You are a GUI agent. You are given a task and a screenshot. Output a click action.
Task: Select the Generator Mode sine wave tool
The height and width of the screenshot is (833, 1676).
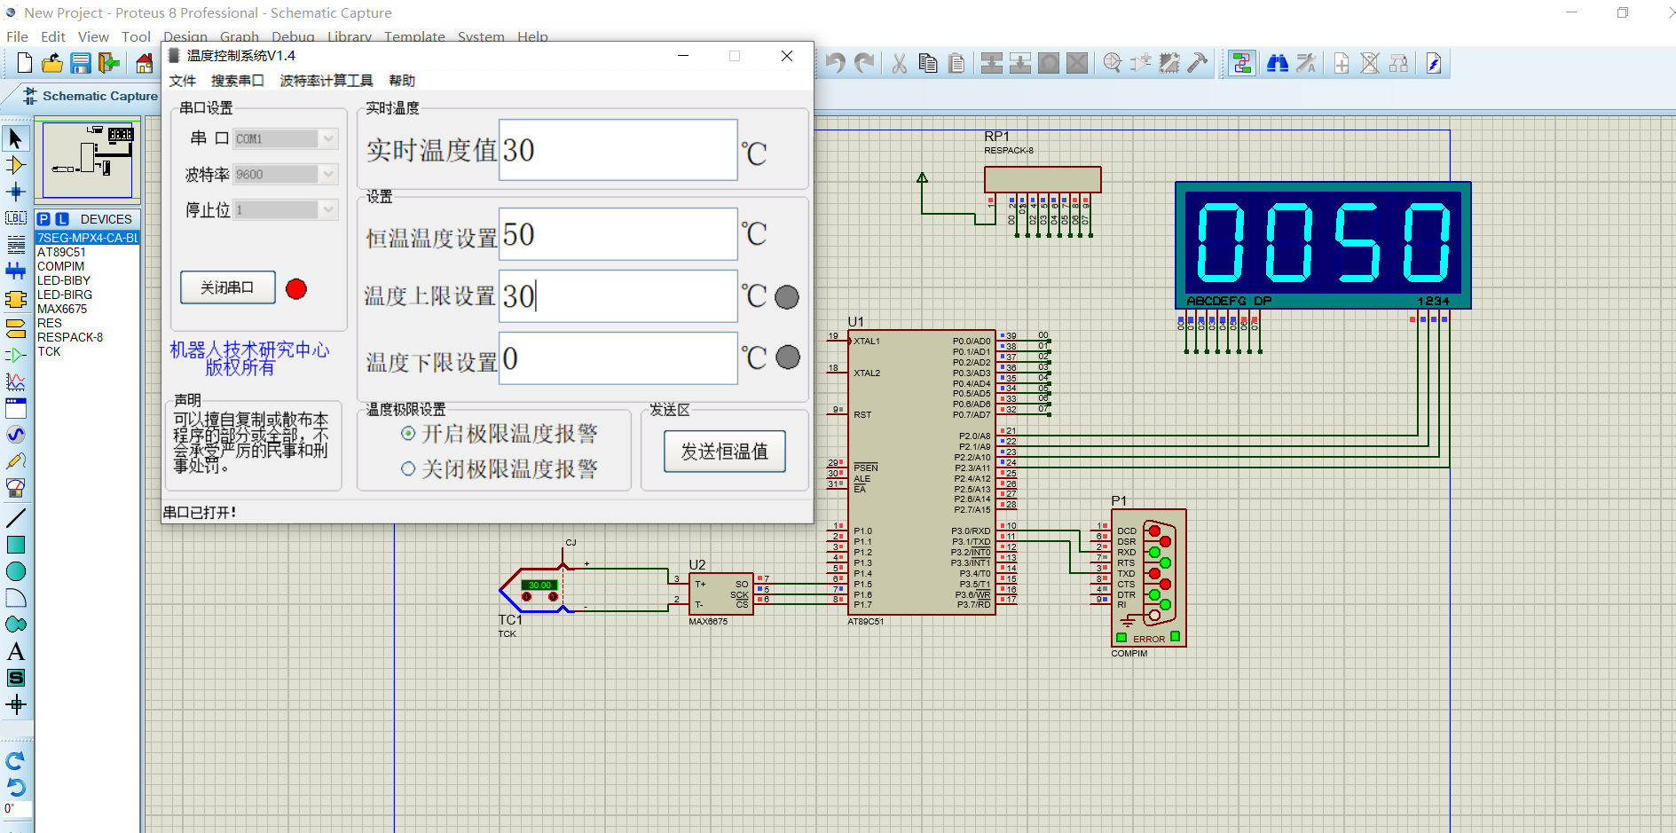(x=16, y=435)
